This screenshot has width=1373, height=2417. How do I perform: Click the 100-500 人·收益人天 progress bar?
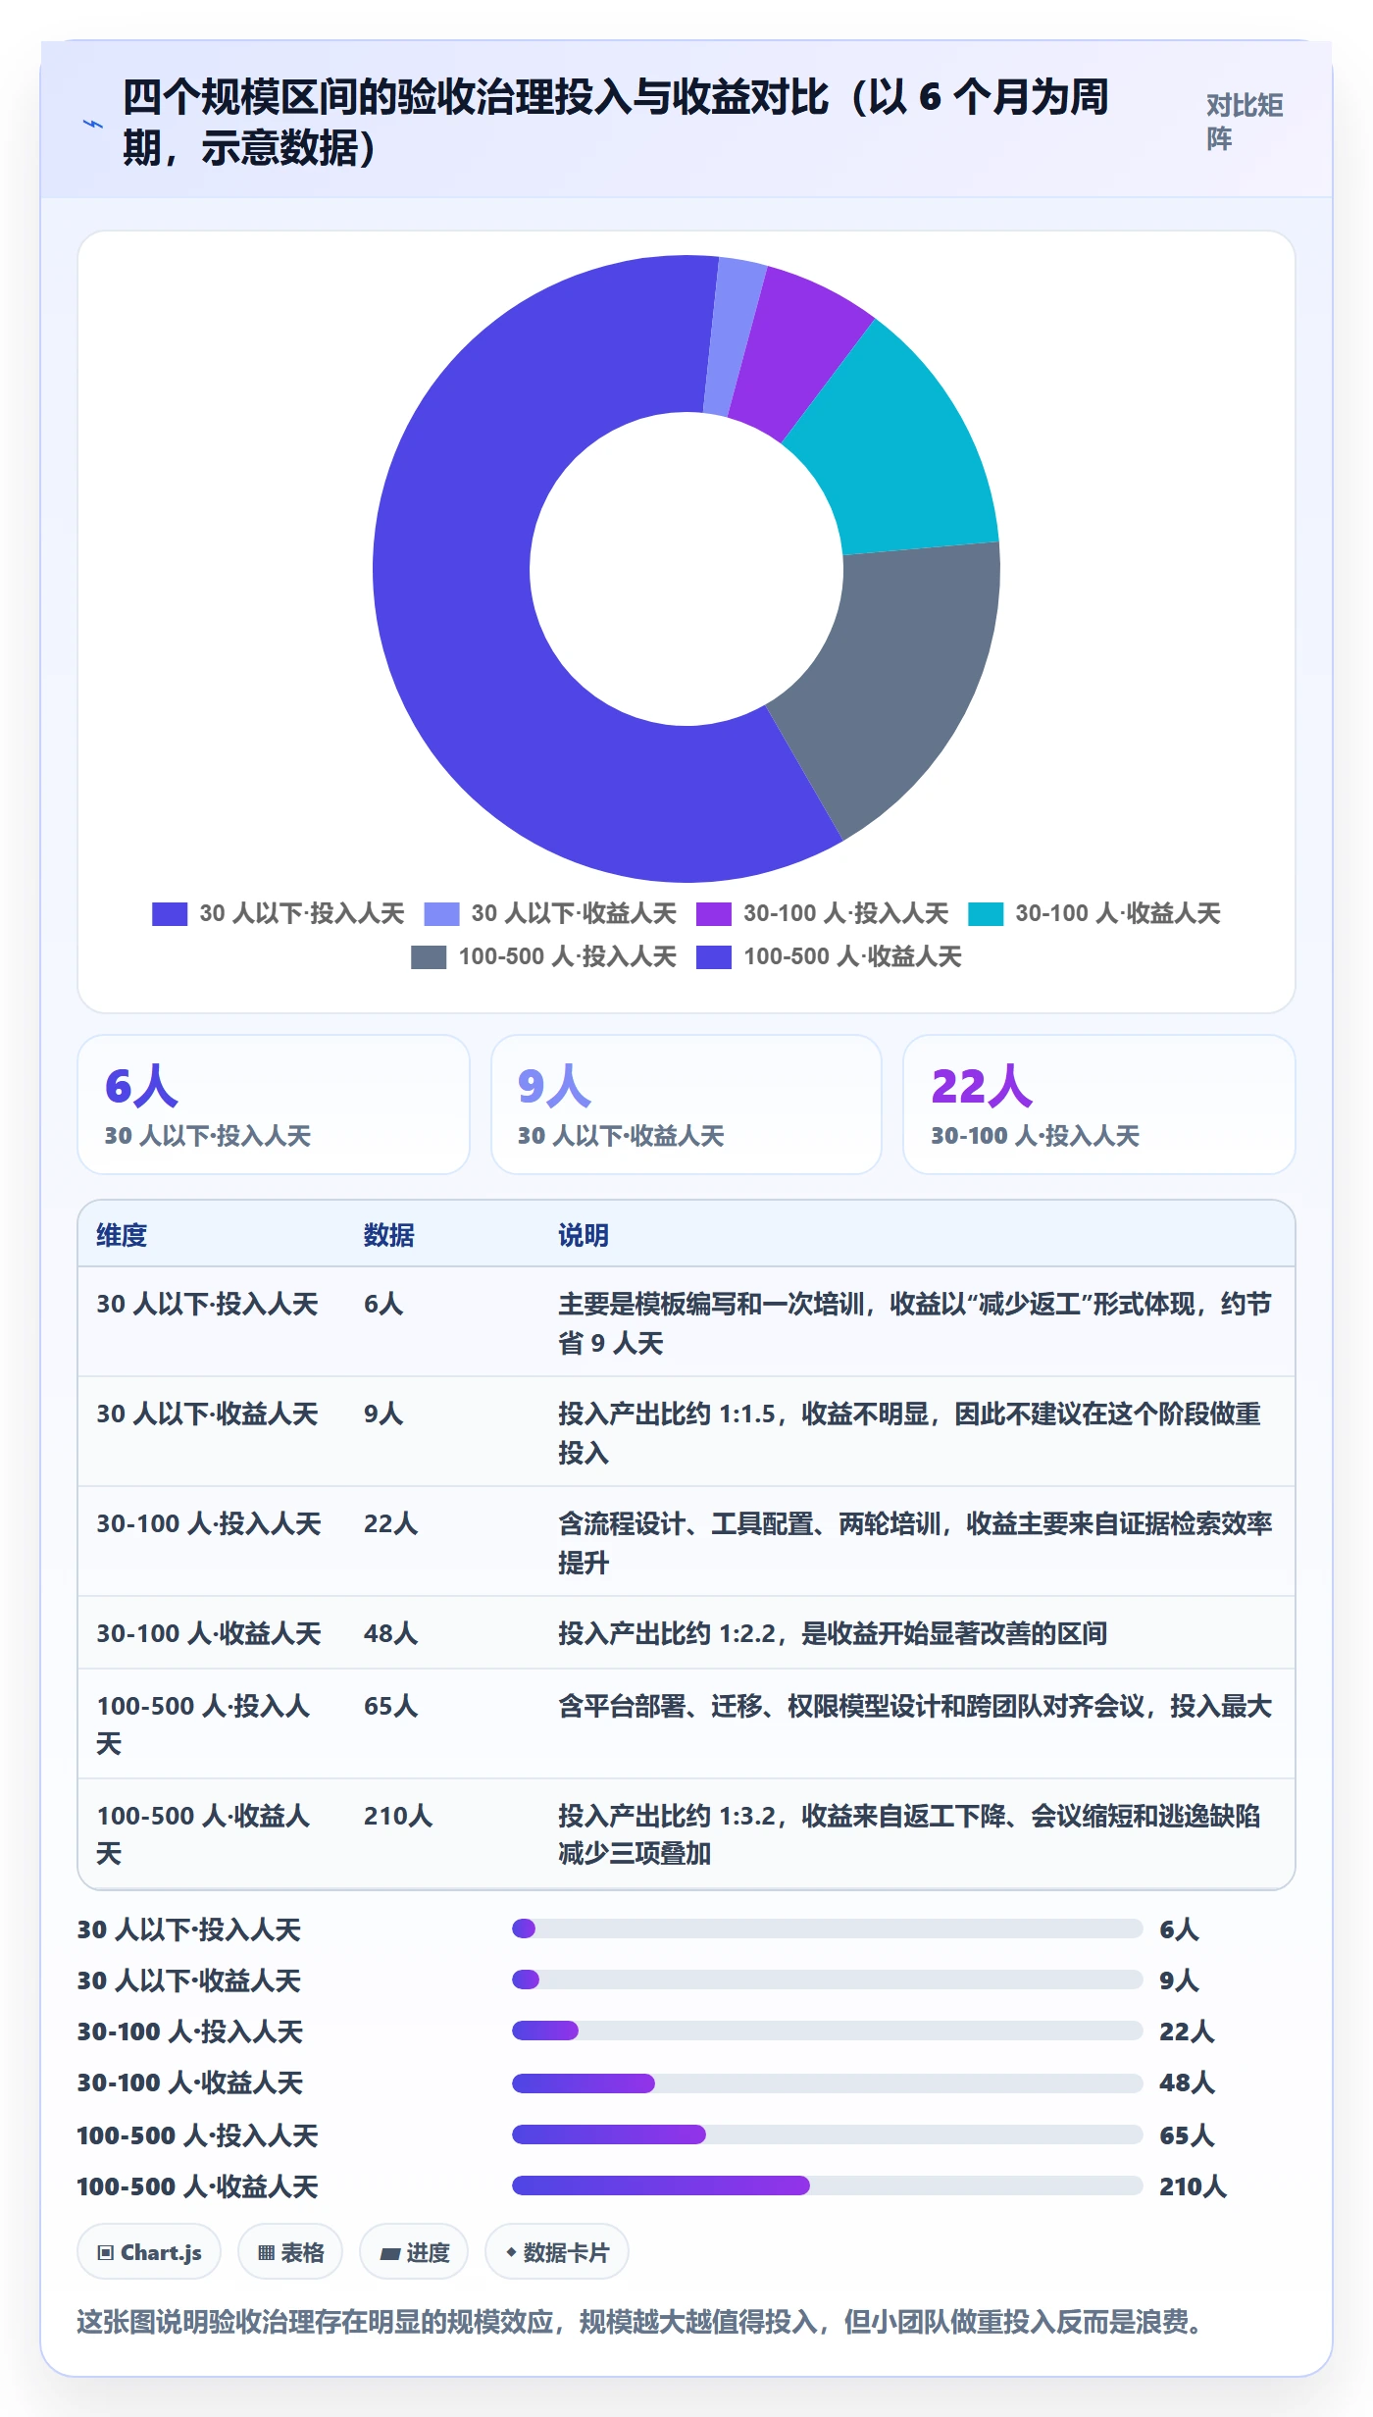[828, 2186]
